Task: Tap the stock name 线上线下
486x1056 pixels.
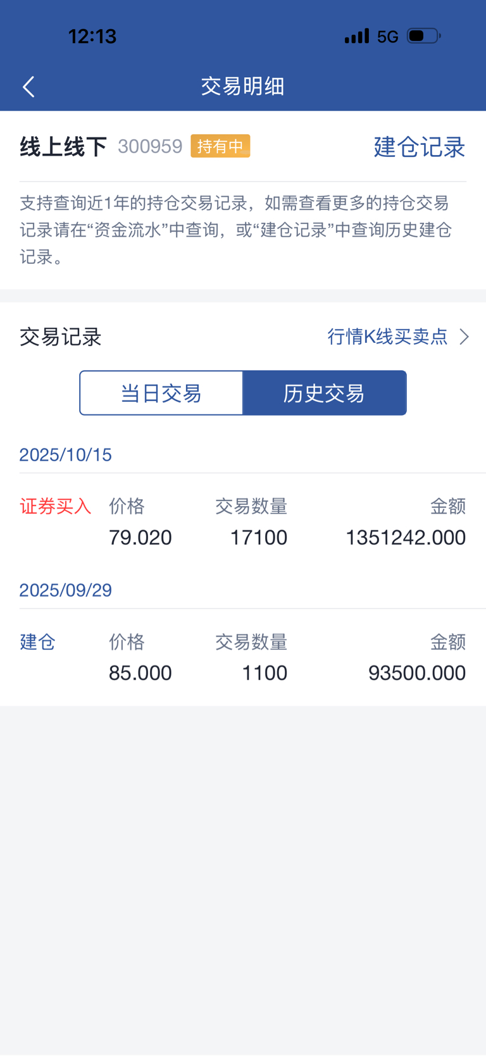Action: (63, 147)
